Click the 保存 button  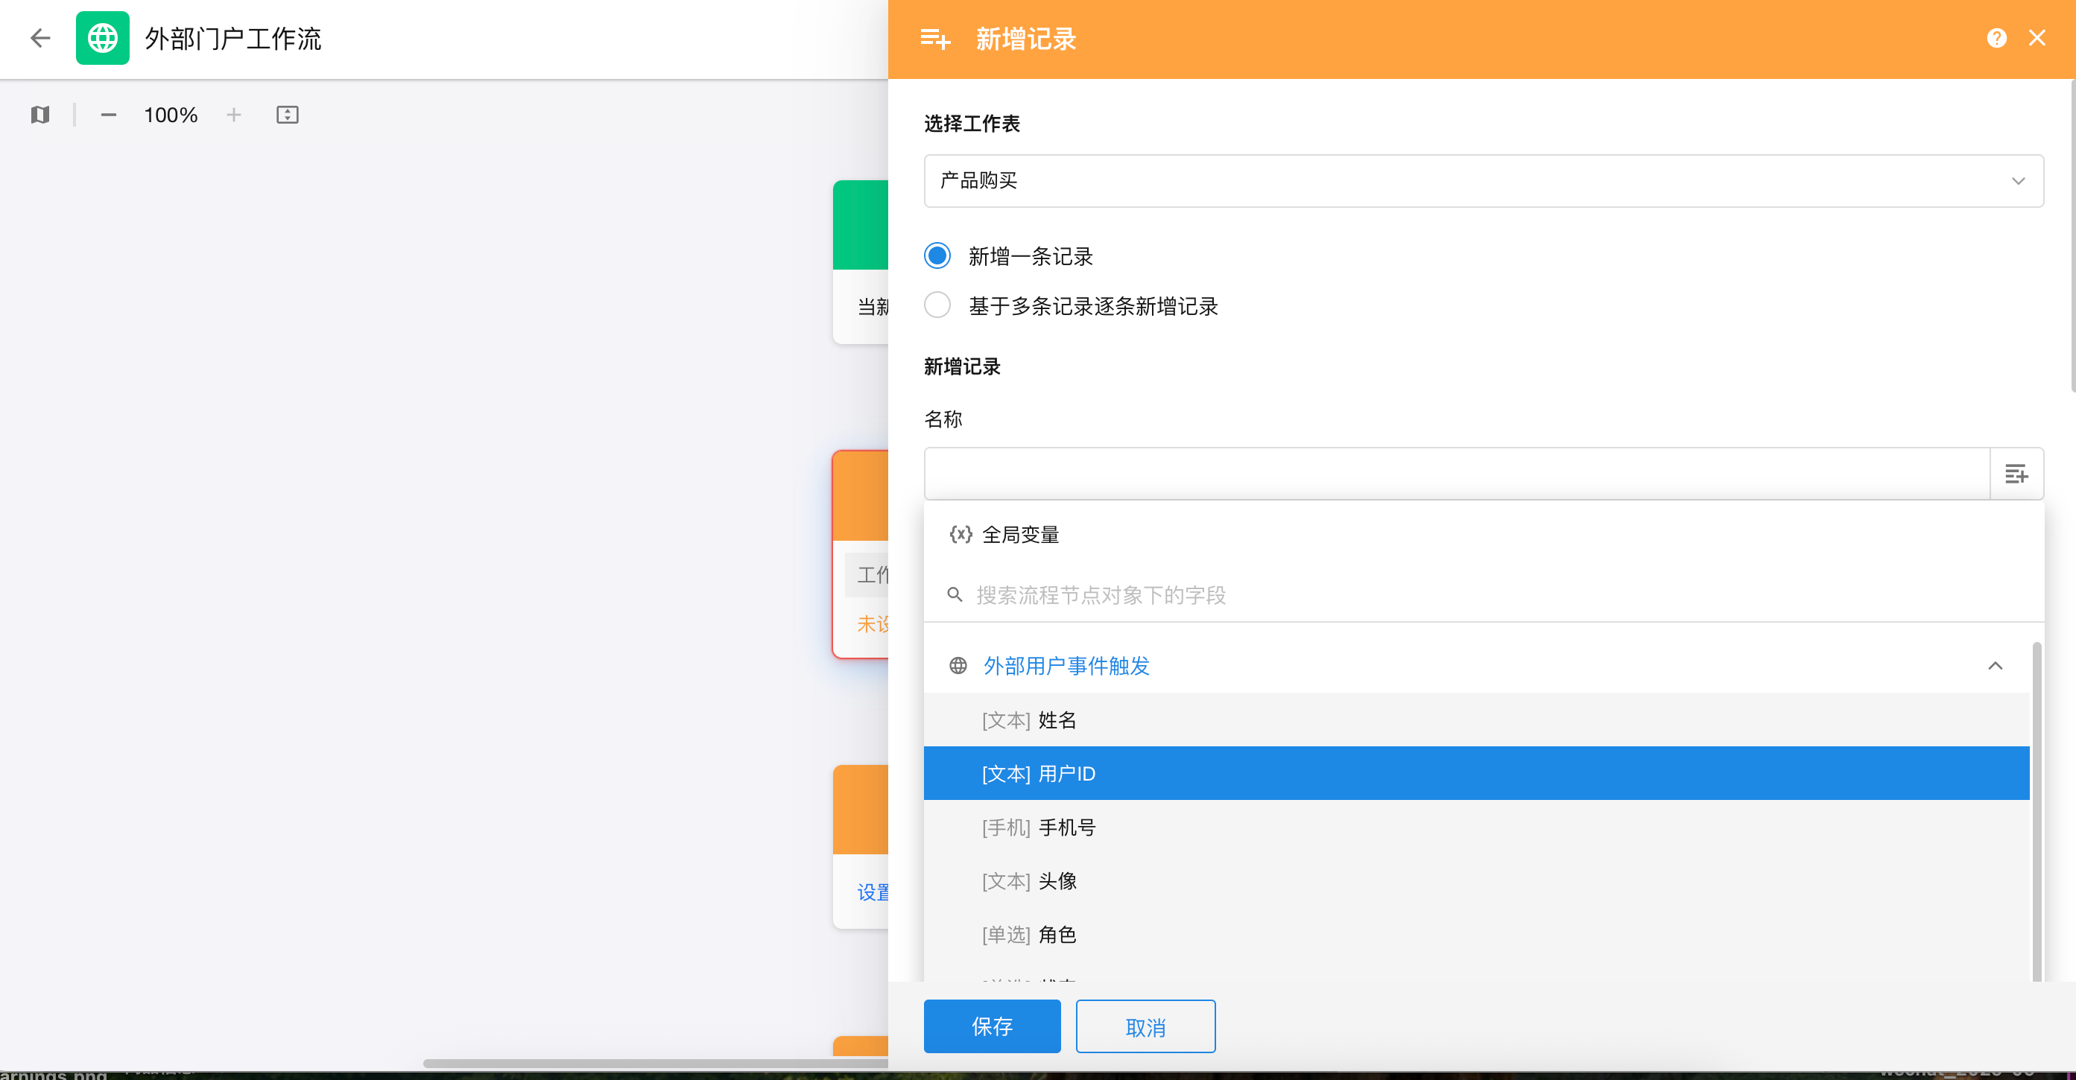[991, 1026]
